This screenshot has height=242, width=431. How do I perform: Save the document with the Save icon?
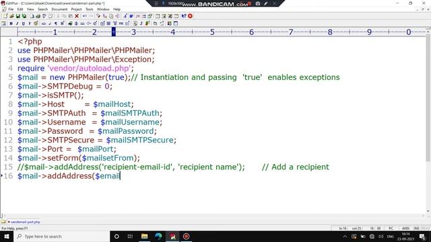(18, 16)
